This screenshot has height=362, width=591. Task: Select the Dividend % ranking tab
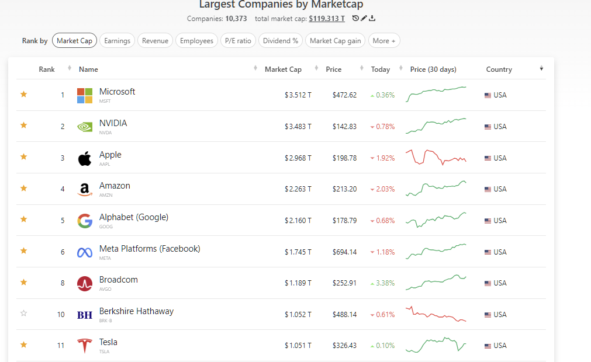[280, 40]
